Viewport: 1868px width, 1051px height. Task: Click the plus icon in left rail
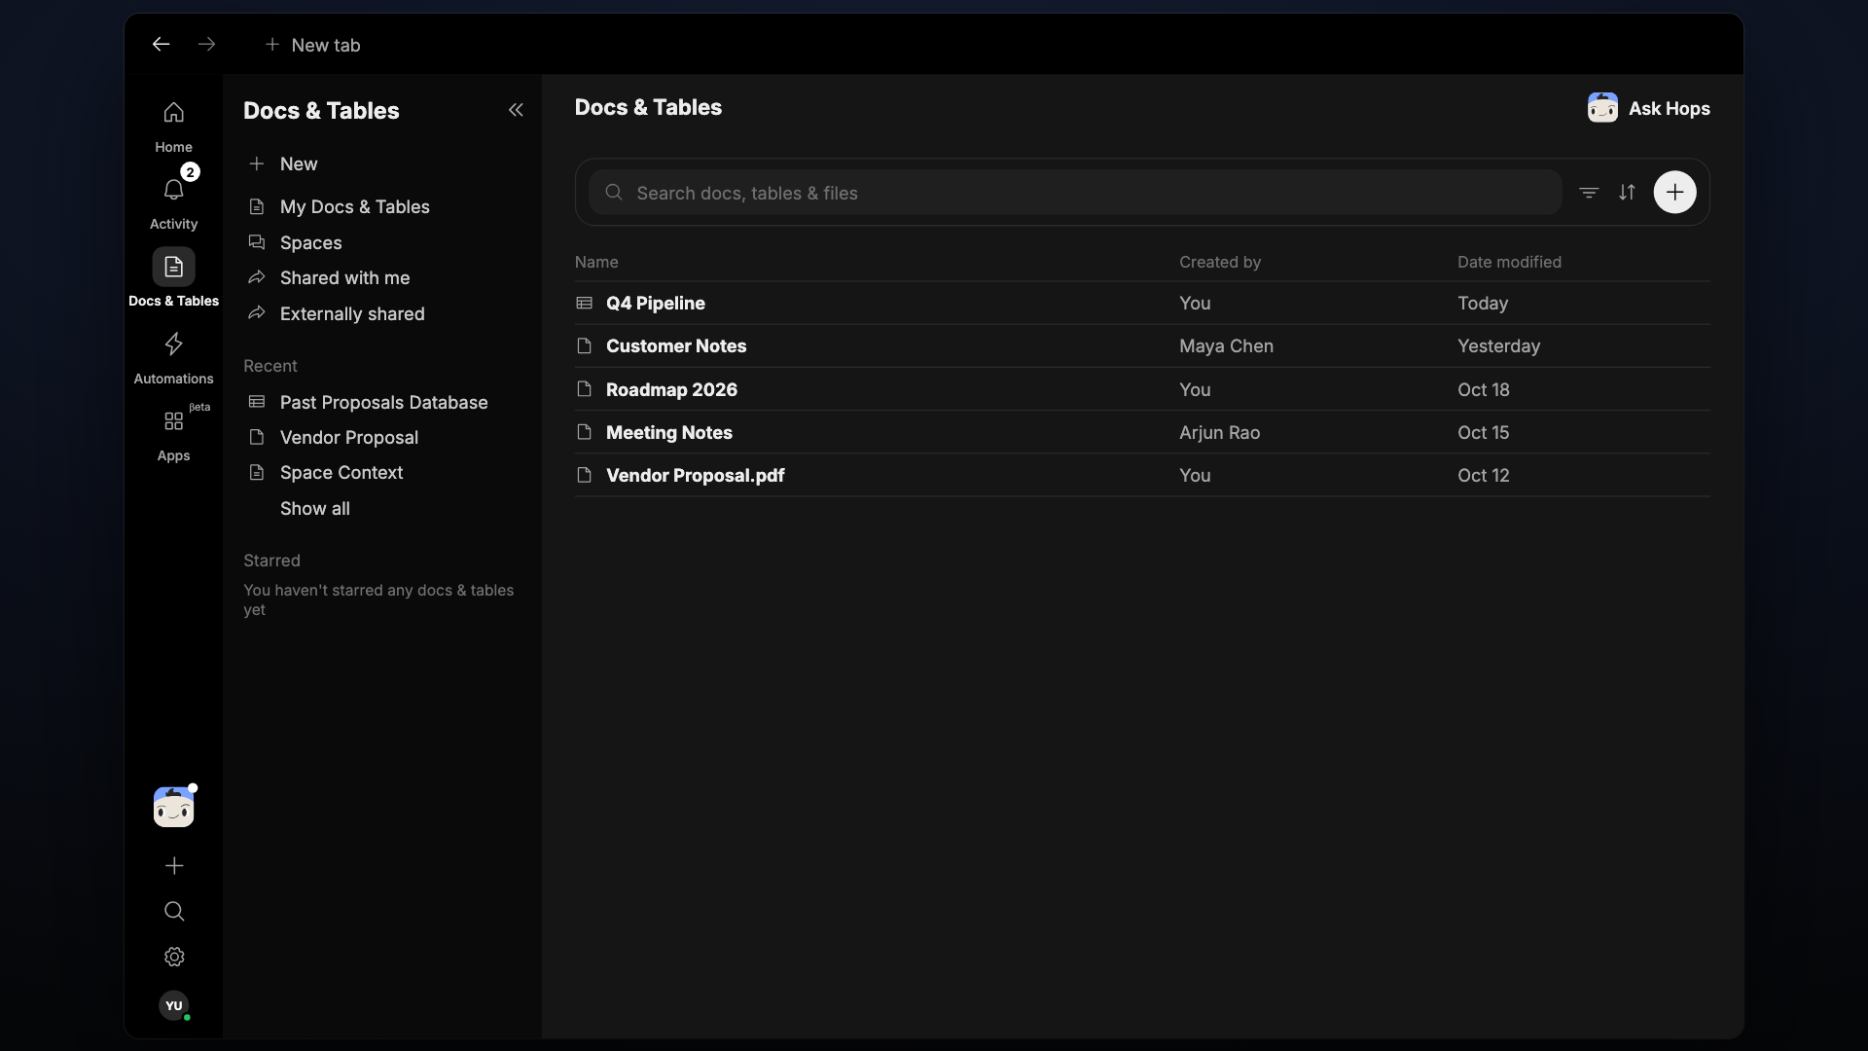pyautogui.click(x=174, y=865)
